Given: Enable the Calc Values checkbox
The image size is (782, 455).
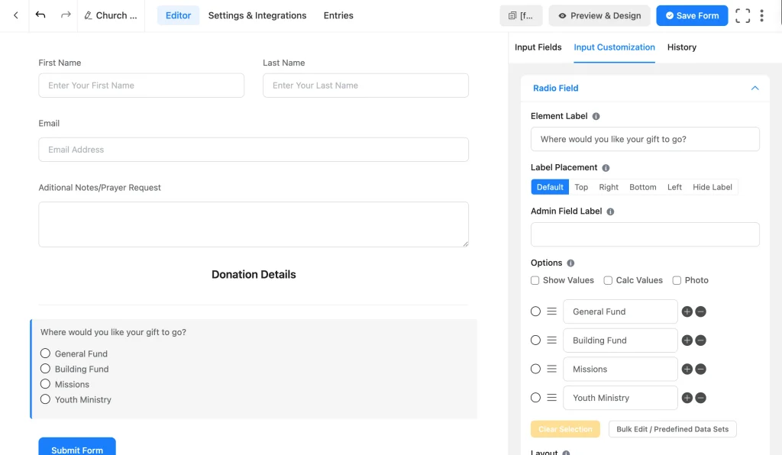Looking at the screenshot, I should [x=608, y=281].
